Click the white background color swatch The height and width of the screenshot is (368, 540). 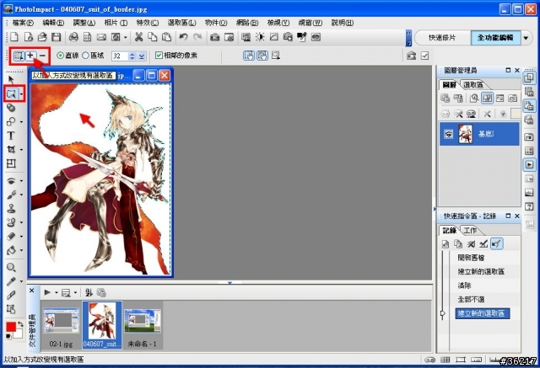[x=19, y=333]
